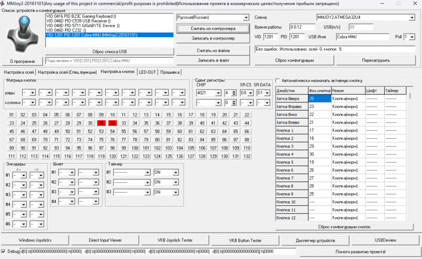The width and height of the screenshot is (422, 259).
Task: Open the Прошивка tab
Action: [x=169, y=72]
